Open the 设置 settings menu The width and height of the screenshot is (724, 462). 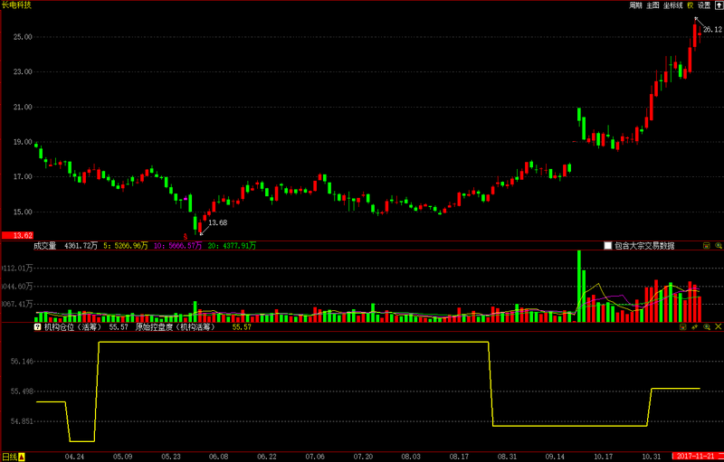point(704,5)
